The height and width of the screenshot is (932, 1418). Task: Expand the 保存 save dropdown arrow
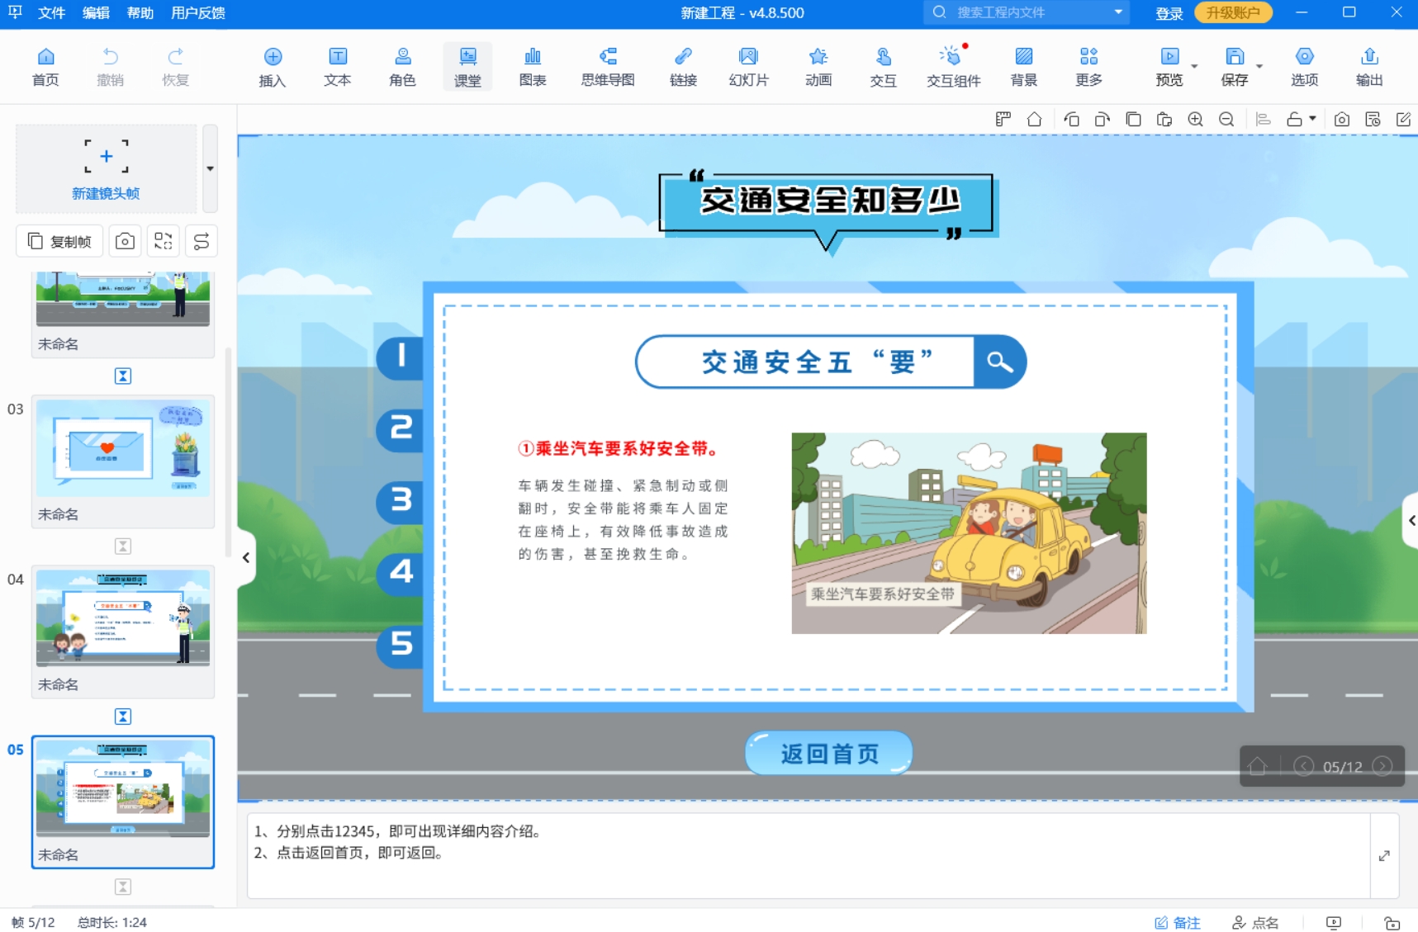pyautogui.click(x=1259, y=66)
